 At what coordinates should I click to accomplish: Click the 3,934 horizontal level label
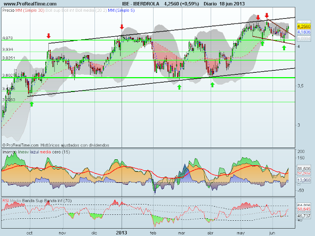[7, 49]
